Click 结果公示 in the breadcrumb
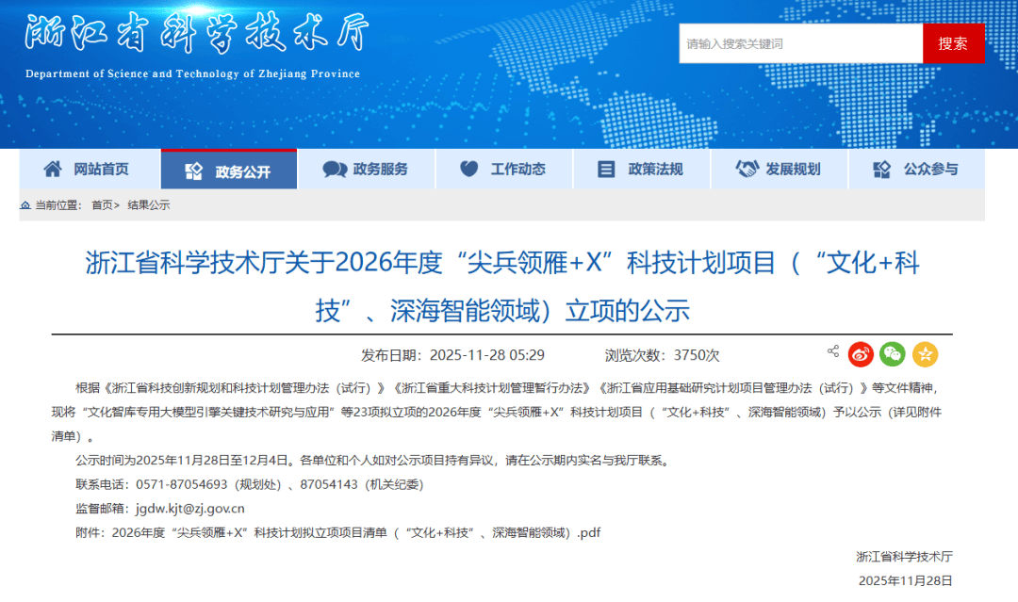The image size is (1018, 602). tap(149, 205)
